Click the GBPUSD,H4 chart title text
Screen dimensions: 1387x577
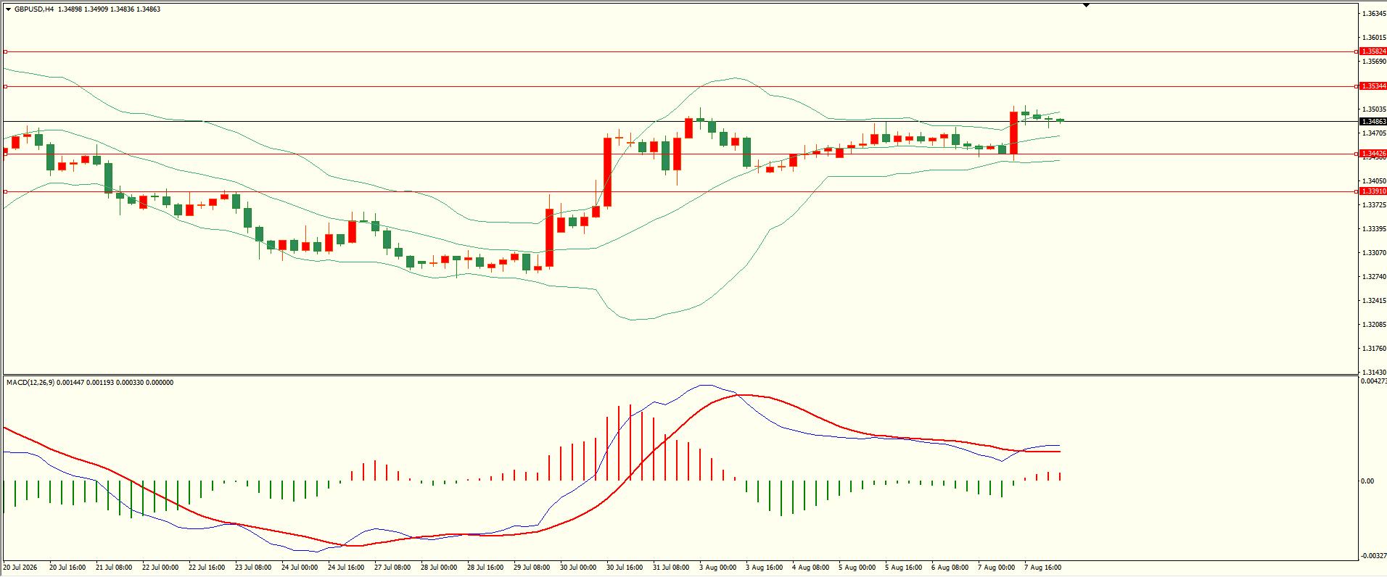[34, 9]
